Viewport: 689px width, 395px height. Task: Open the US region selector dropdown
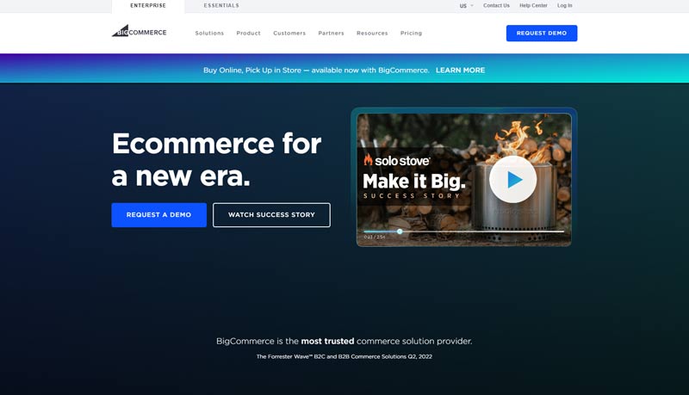tap(466, 6)
